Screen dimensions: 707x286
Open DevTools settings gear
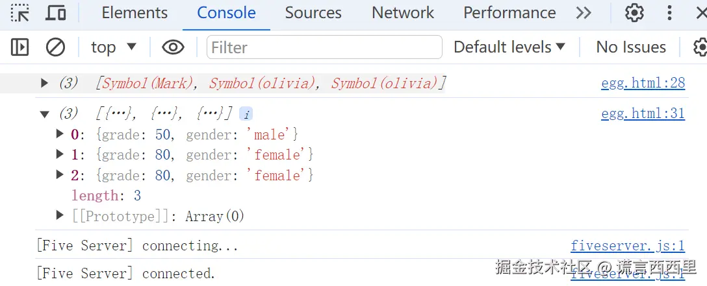[x=634, y=12]
